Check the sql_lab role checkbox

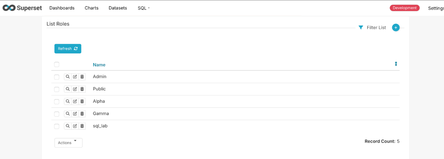[57, 126]
